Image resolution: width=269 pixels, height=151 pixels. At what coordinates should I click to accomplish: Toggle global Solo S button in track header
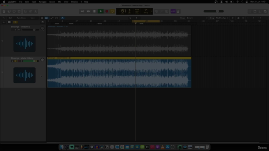[15, 22]
